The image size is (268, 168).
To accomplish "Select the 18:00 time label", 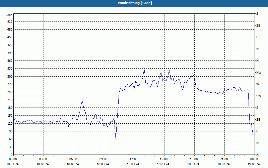I will 194,159.
